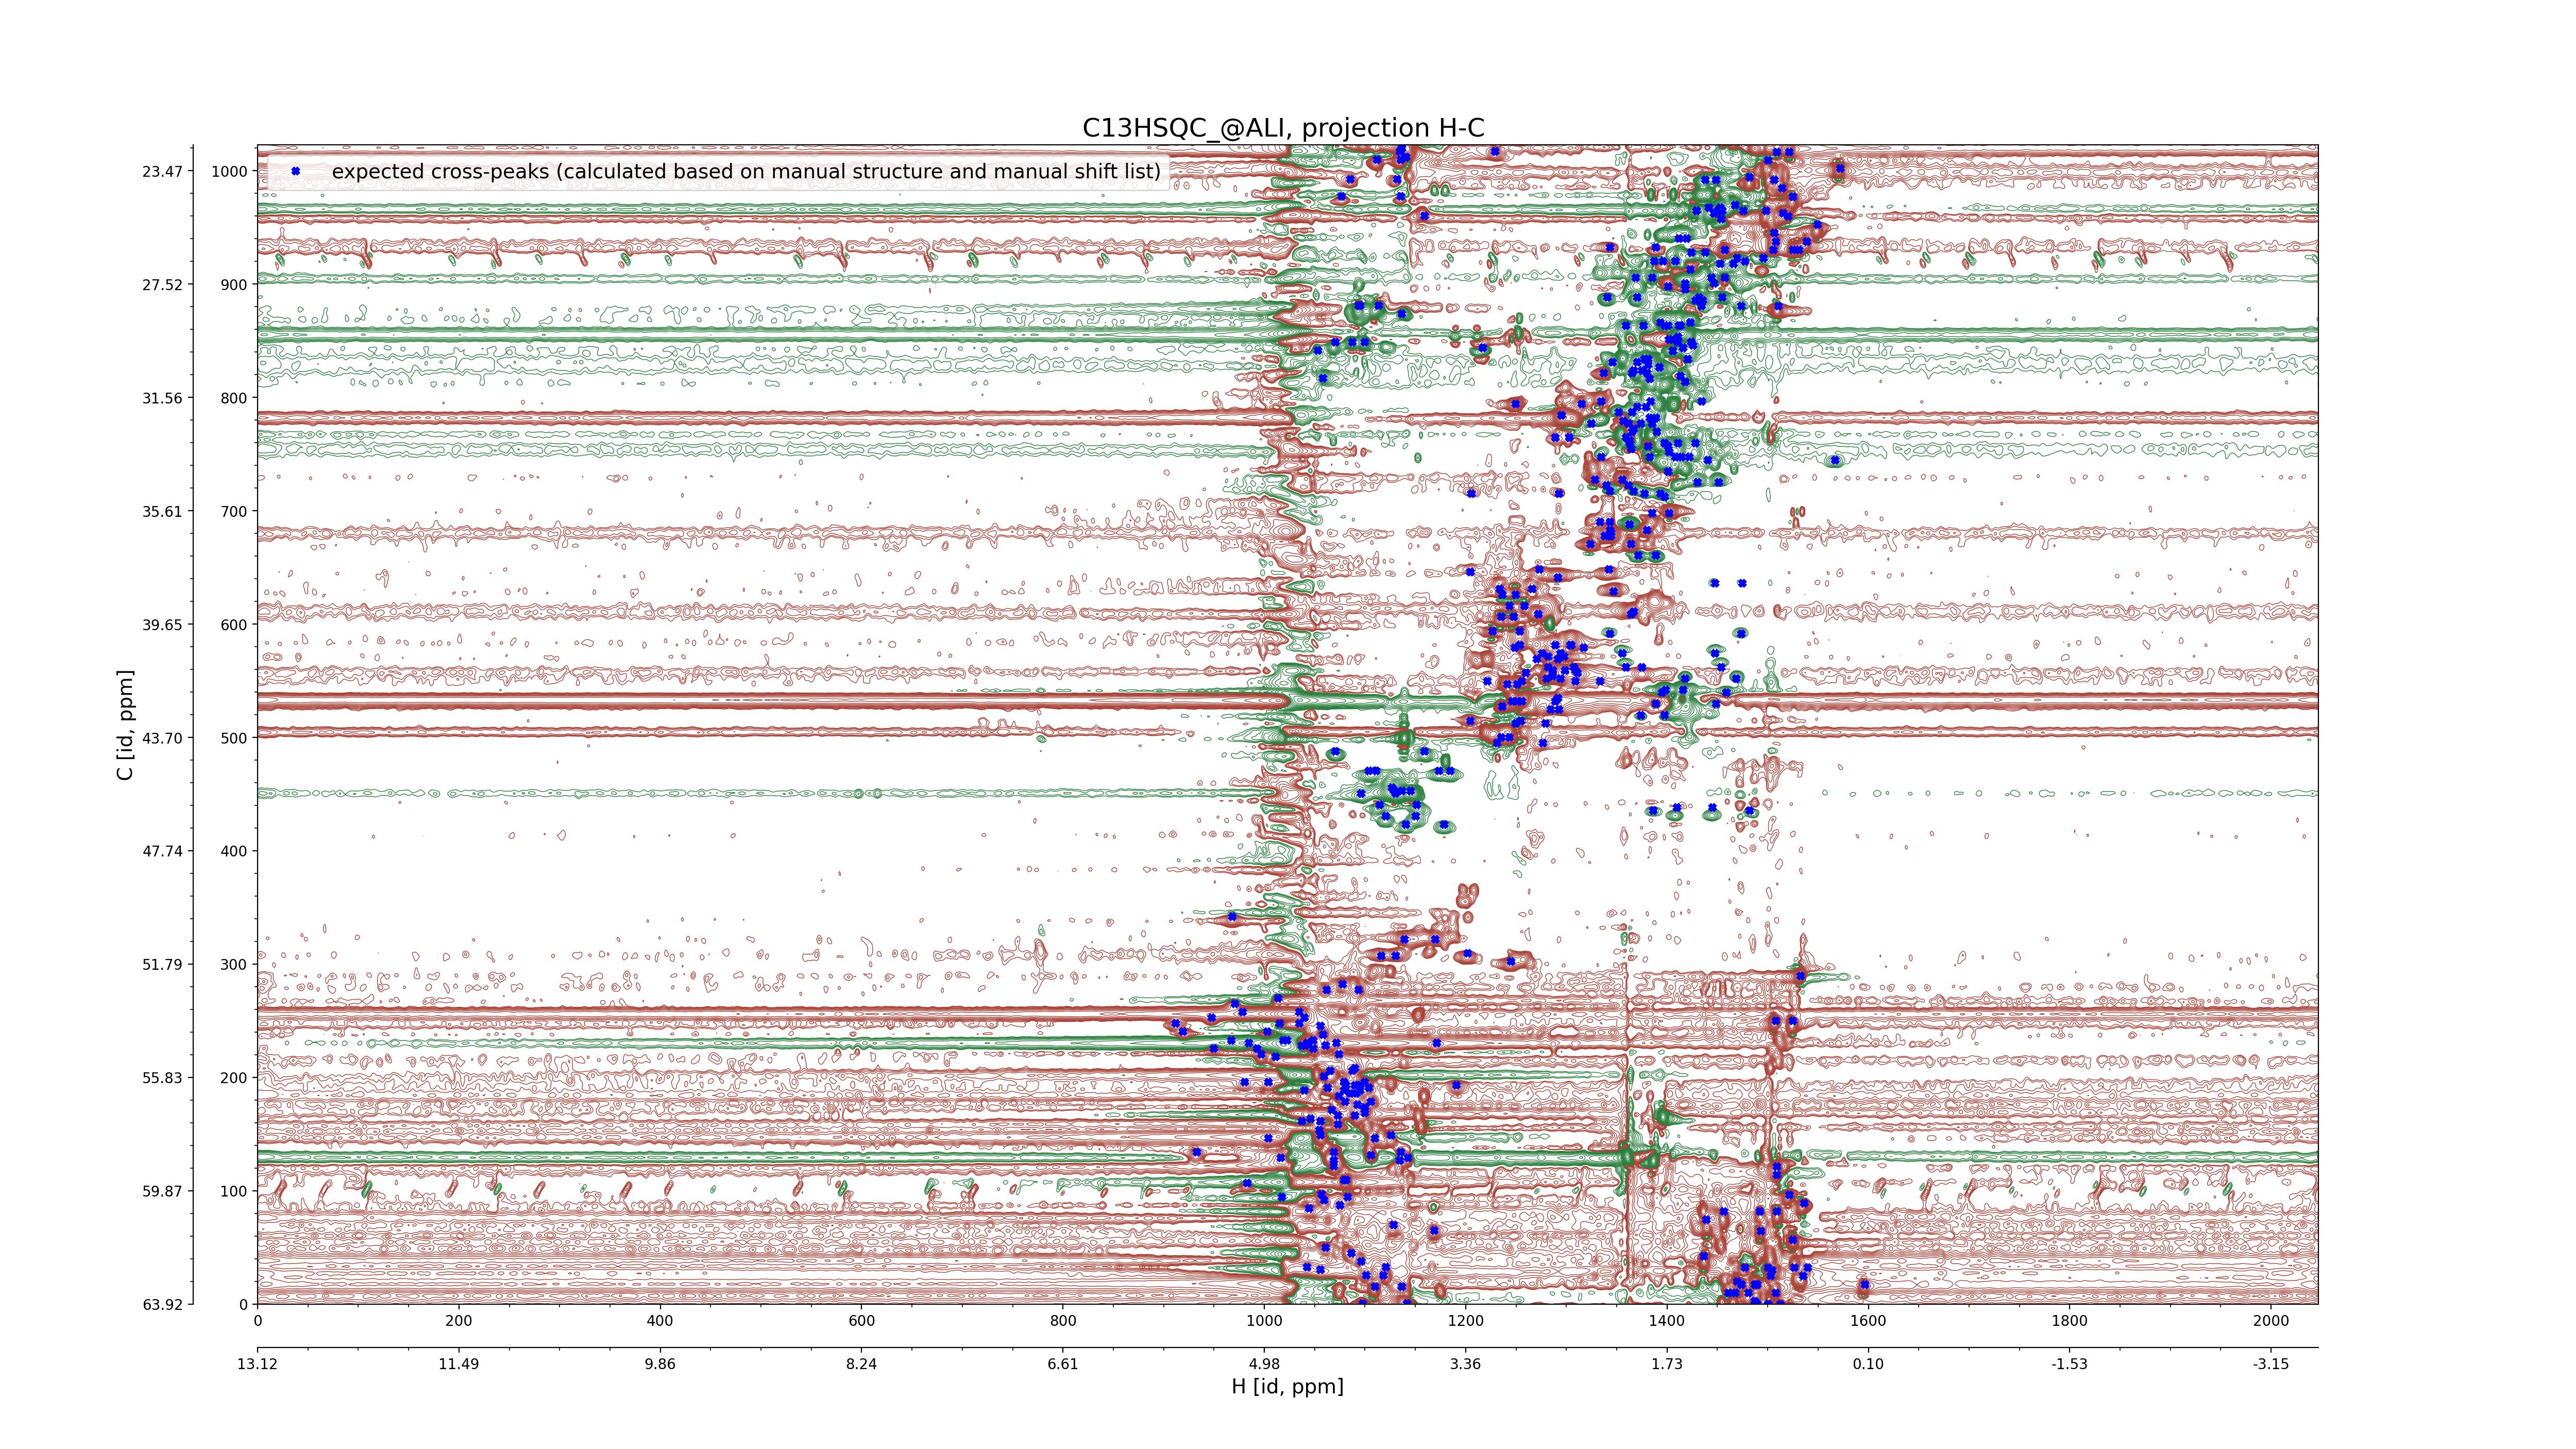Click the 39.65 ppm tick label
The height and width of the screenshot is (1449, 2576).
(x=162, y=625)
